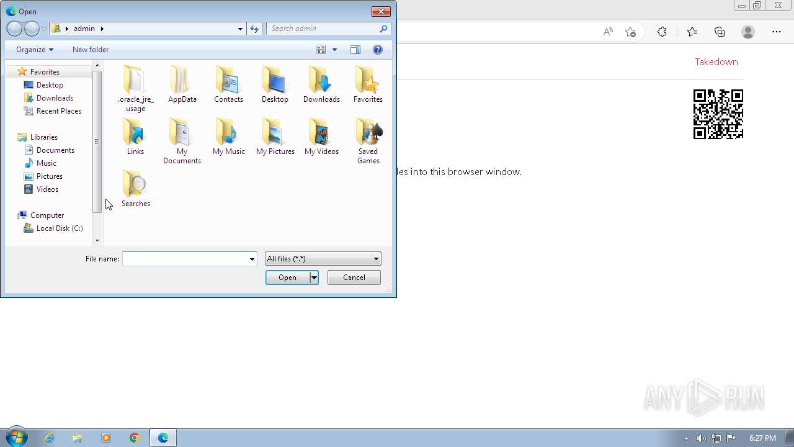Expand Open button split arrow
This screenshot has width=794, height=447.
pos(314,278)
